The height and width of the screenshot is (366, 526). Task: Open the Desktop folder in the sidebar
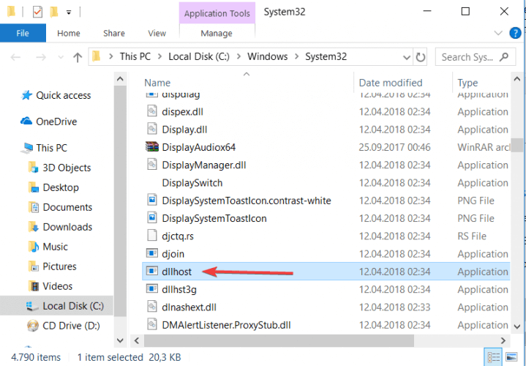coord(53,187)
